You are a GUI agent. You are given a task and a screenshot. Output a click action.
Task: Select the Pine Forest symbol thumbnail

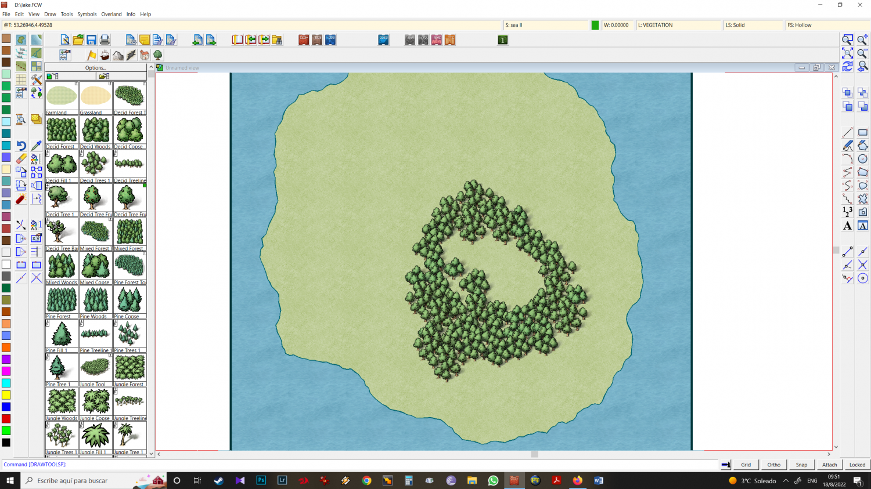point(62,302)
